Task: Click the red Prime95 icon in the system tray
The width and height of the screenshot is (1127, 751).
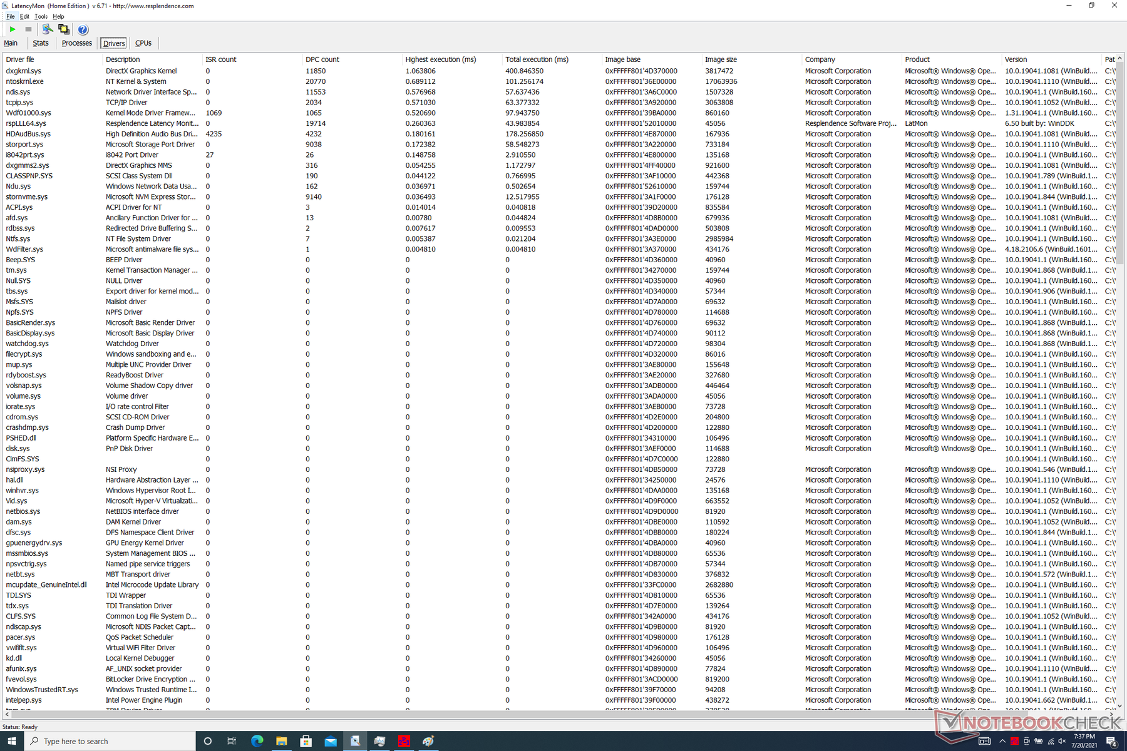Action: [x=1014, y=741]
